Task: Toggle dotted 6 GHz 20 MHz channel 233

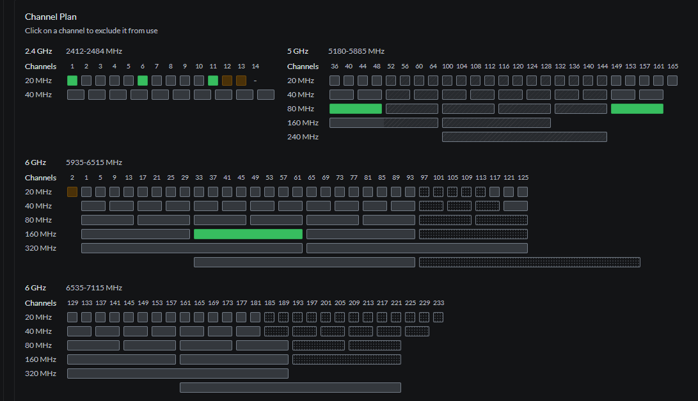Action: (x=438, y=317)
